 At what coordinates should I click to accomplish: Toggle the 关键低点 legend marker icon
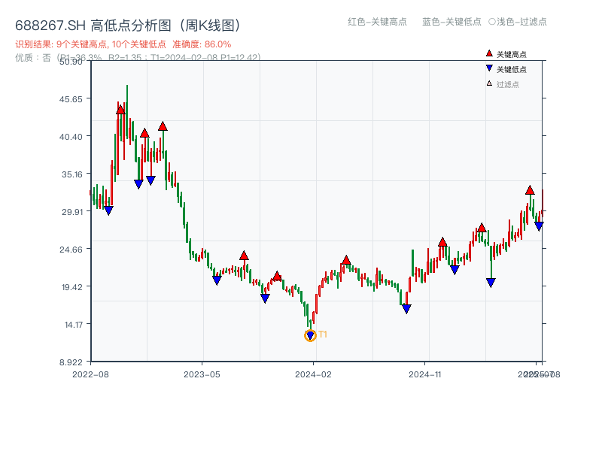pos(488,68)
